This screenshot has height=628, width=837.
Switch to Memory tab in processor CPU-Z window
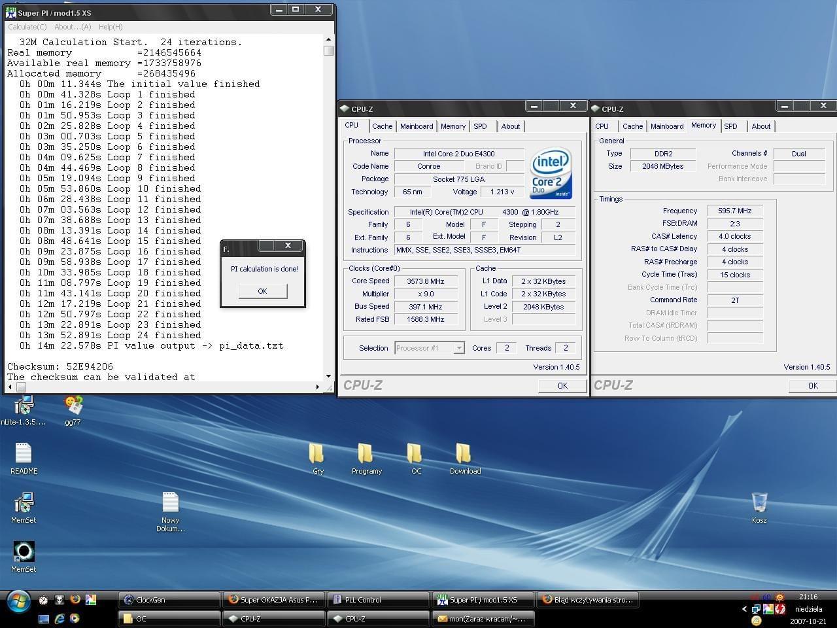[x=453, y=126]
